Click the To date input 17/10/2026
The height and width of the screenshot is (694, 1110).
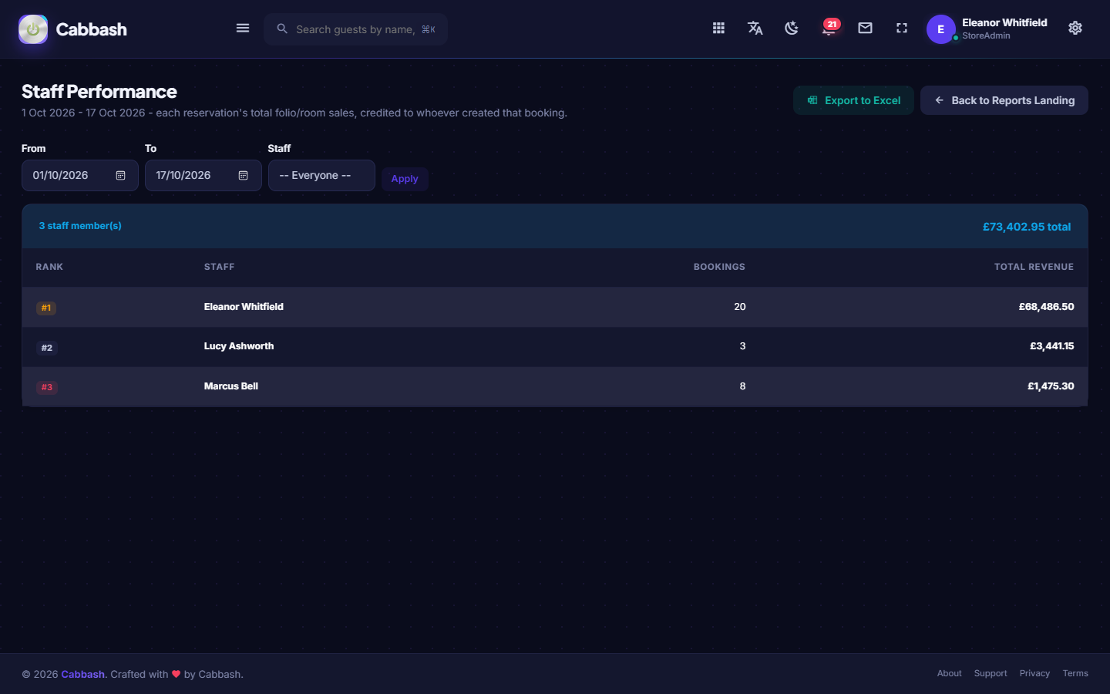click(203, 176)
